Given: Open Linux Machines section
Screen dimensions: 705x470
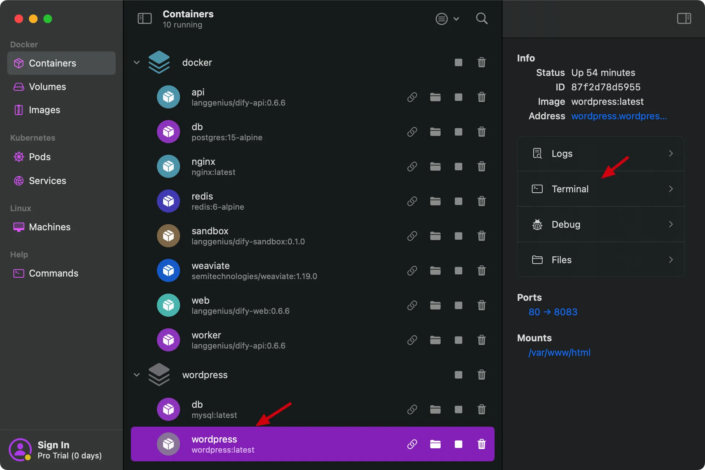Looking at the screenshot, I should point(61,227).
